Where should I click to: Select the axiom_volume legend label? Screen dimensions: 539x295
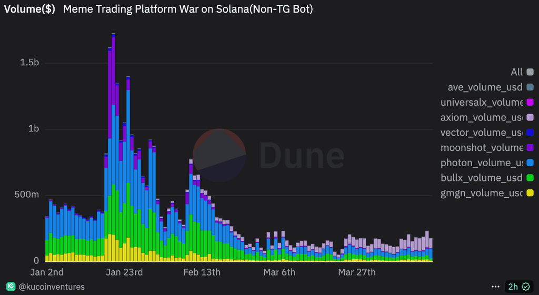click(x=482, y=117)
